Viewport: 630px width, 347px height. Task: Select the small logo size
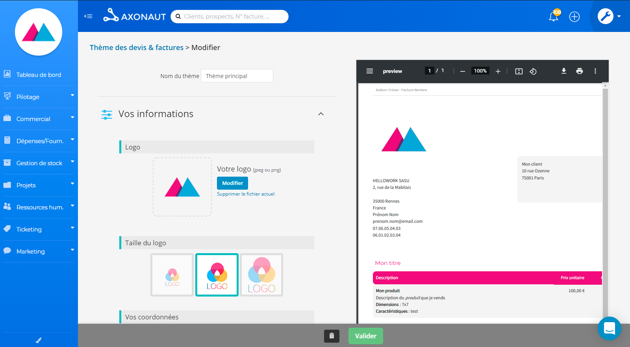click(x=172, y=275)
